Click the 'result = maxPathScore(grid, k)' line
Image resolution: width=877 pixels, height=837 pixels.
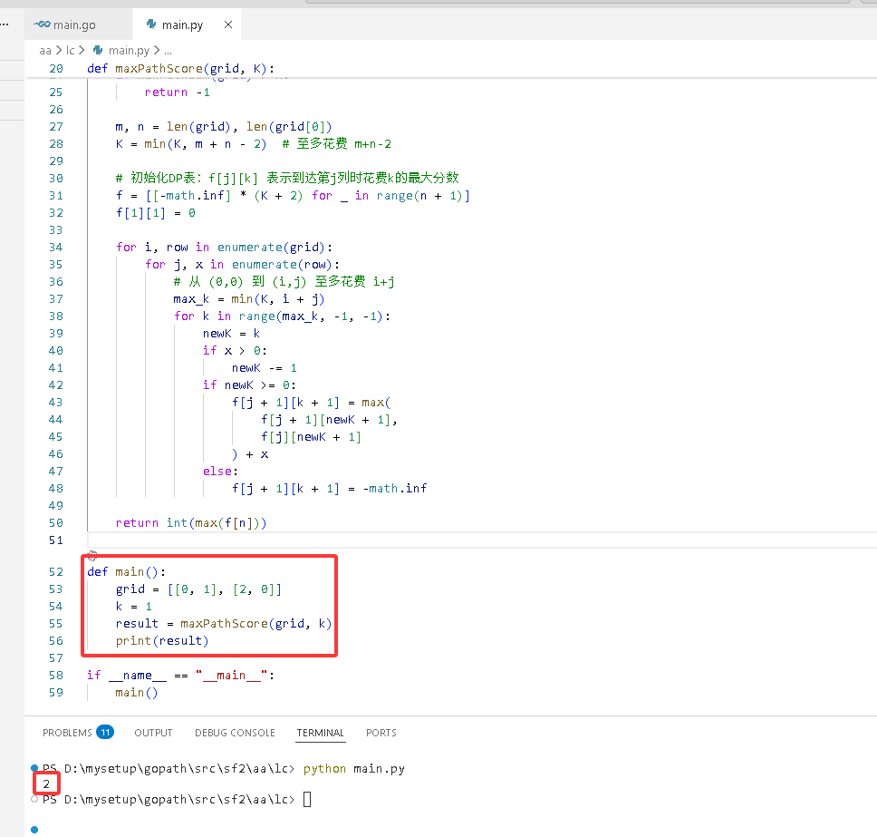224,624
